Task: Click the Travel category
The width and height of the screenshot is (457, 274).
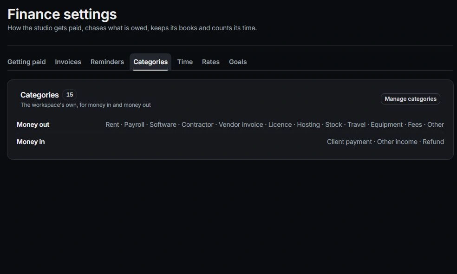Action: click(356, 124)
